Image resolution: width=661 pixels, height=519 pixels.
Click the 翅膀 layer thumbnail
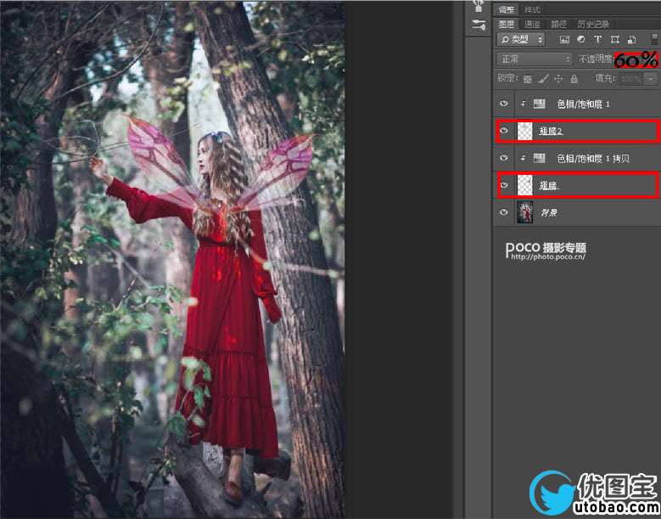pos(525,185)
